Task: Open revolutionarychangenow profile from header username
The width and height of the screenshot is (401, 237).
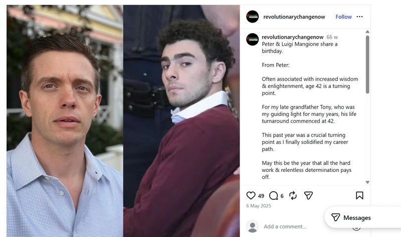Action: (x=294, y=17)
